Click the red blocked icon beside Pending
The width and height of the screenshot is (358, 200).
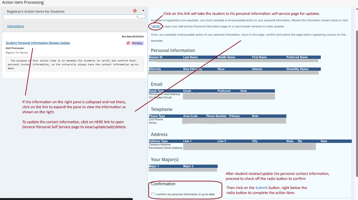(128, 43)
